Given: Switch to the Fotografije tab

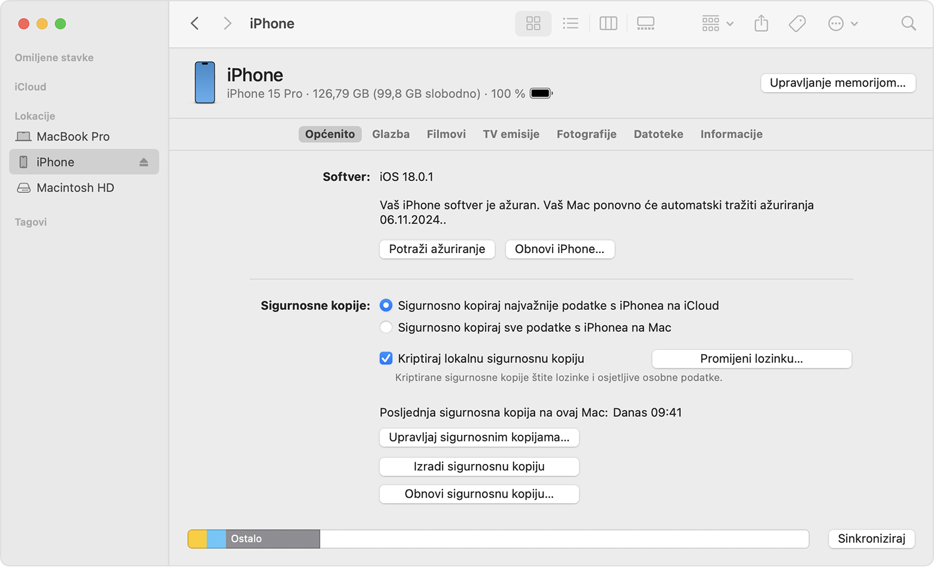Looking at the screenshot, I should coord(587,134).
